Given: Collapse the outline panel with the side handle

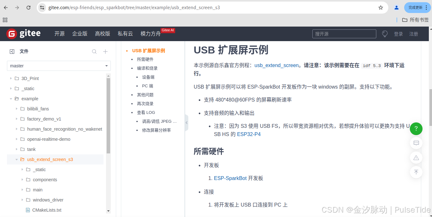Looking at the screenshot, I should pyautogui.click(x=186, y=123).
